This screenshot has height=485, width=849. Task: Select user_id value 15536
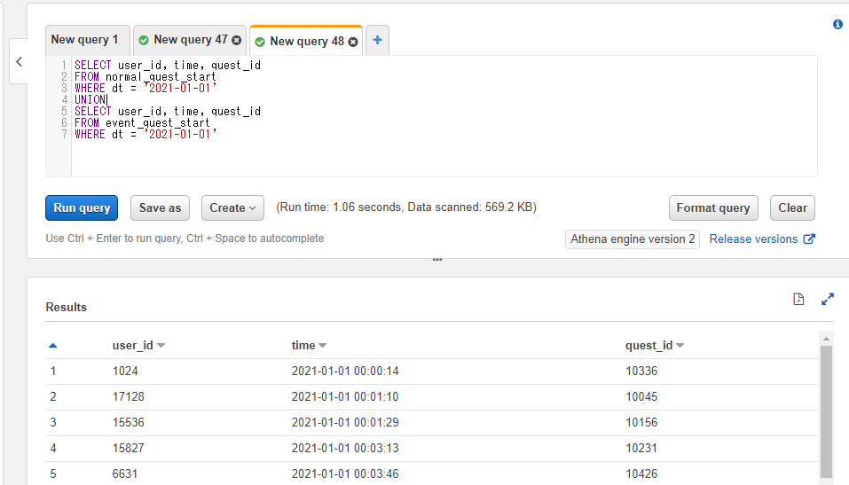129,422
